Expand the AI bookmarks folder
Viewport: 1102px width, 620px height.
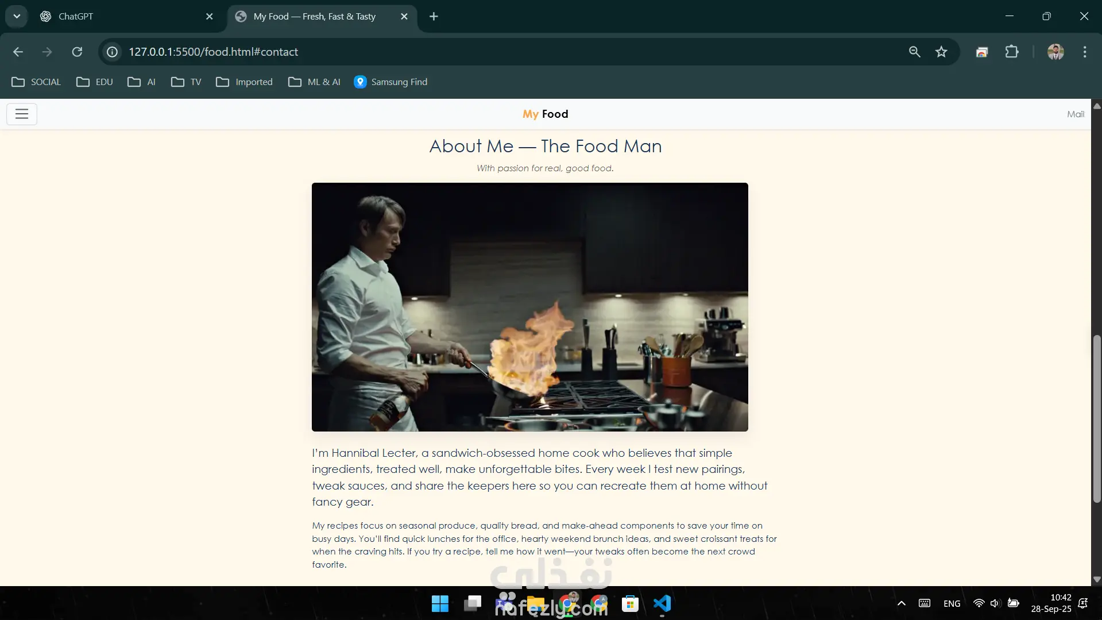tap(141, 82)
